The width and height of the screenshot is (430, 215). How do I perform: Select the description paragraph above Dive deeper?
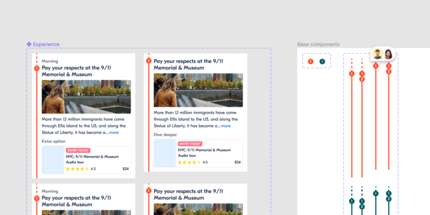[x=196, y=119]
